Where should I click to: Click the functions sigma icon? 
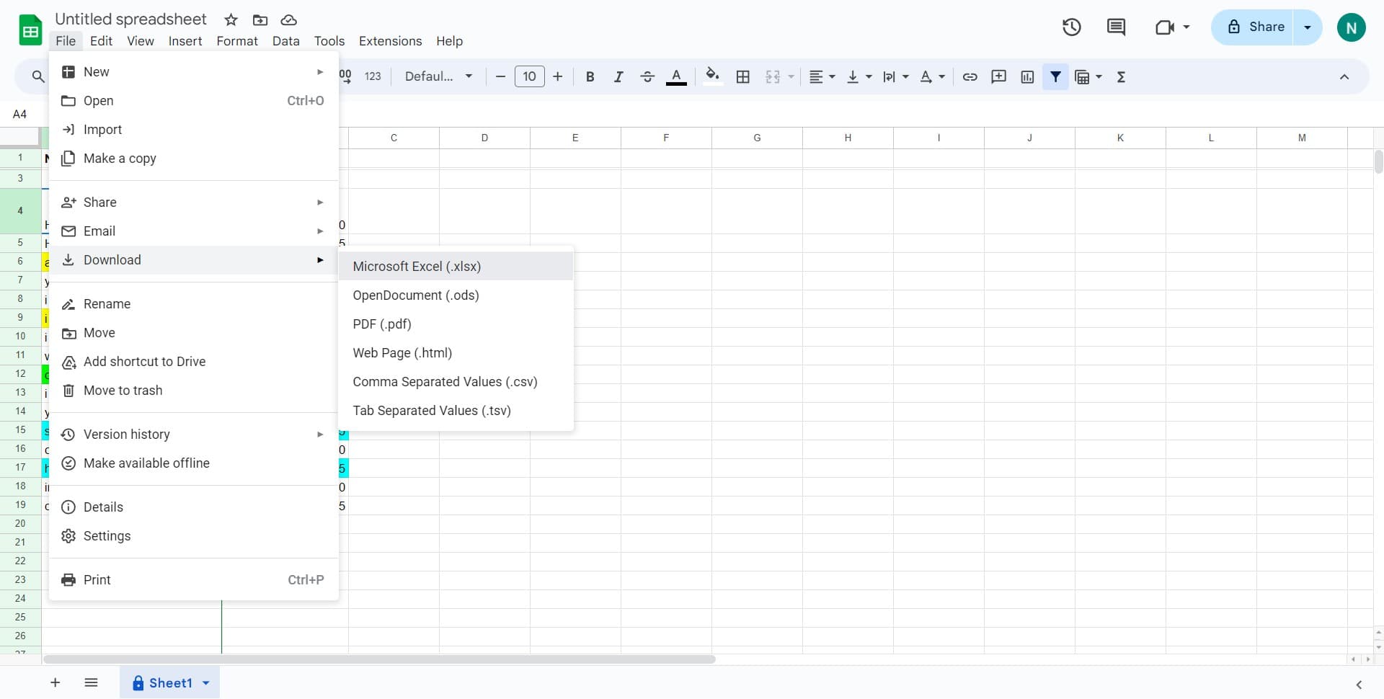point(1121,77)
